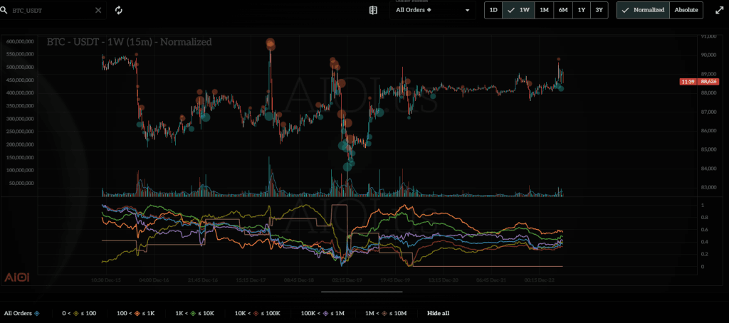Toggle the 10K to 100K order series
Screen dimensions: 729x323
tap(259, 313)
